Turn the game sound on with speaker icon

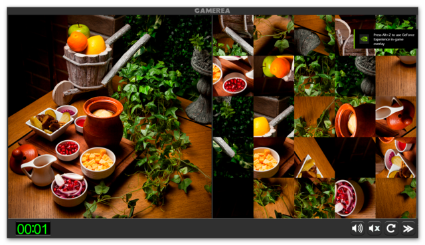point(357,228)
